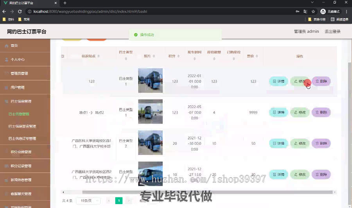Viewport: 352px width, 208px height.
Task: Click the 管理员 admin label
Action: pyautogui.click(x=306, y=32)
